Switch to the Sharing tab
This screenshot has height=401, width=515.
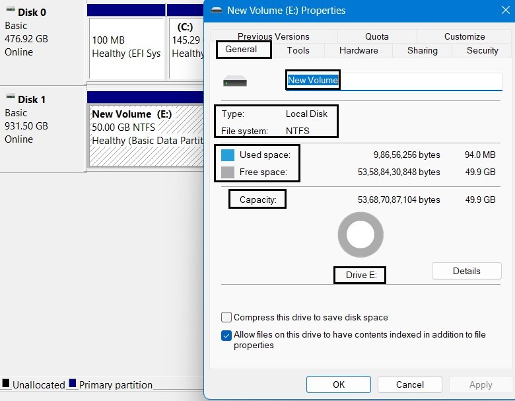click(x=422, y=50)
